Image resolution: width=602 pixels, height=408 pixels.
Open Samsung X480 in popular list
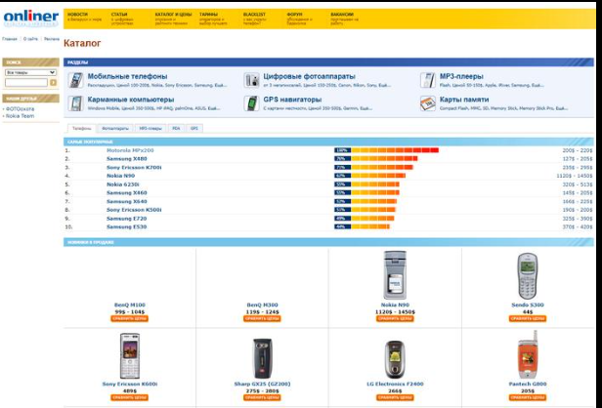127,159
